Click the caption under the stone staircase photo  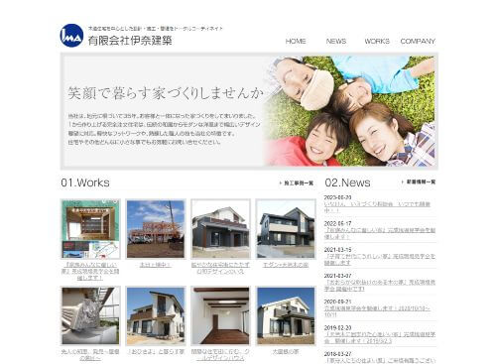click(90, 355)
